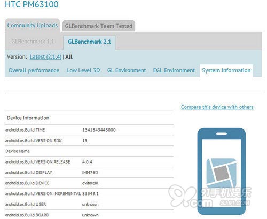Screen dimensions: 267x219
Task: Open Low Level 3D section
Action: [x=83, y=70]
